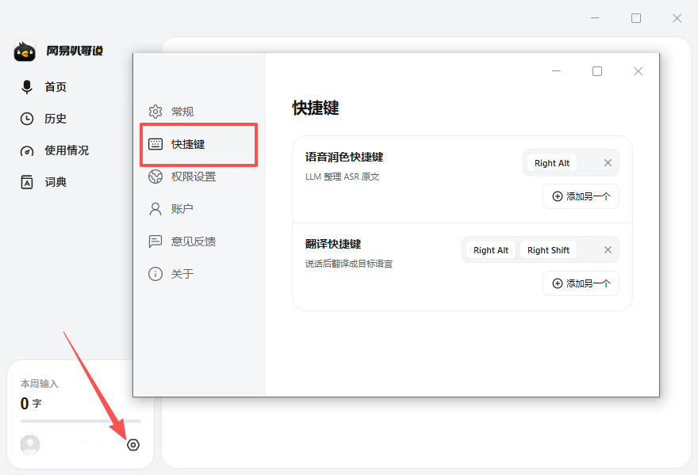Click the 关于 info icon
The width and height of the screenshot is (698, 475).
click(x=155, y=274)
